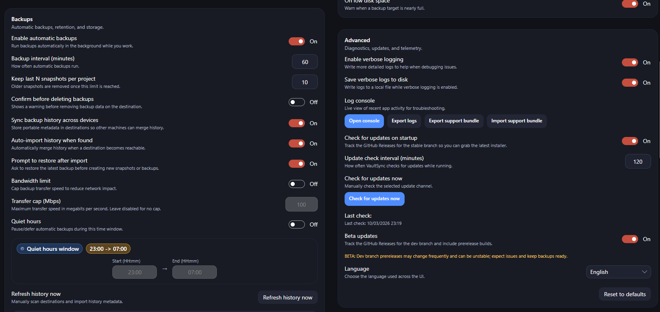Import a support bundle
Image resolution: width=660 pixels, height=312 pixels.
pos(516,121)
